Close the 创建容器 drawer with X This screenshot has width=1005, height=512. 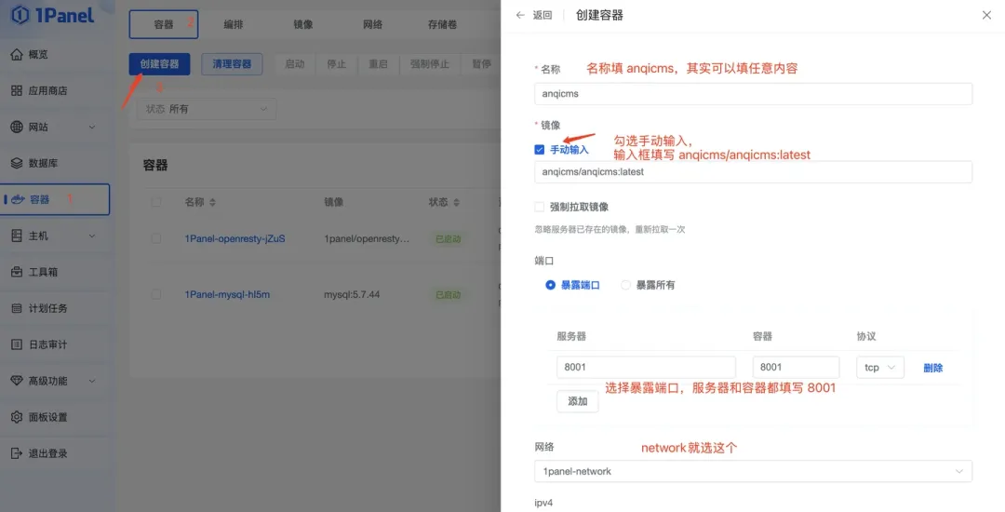click(x=986, y=15)
